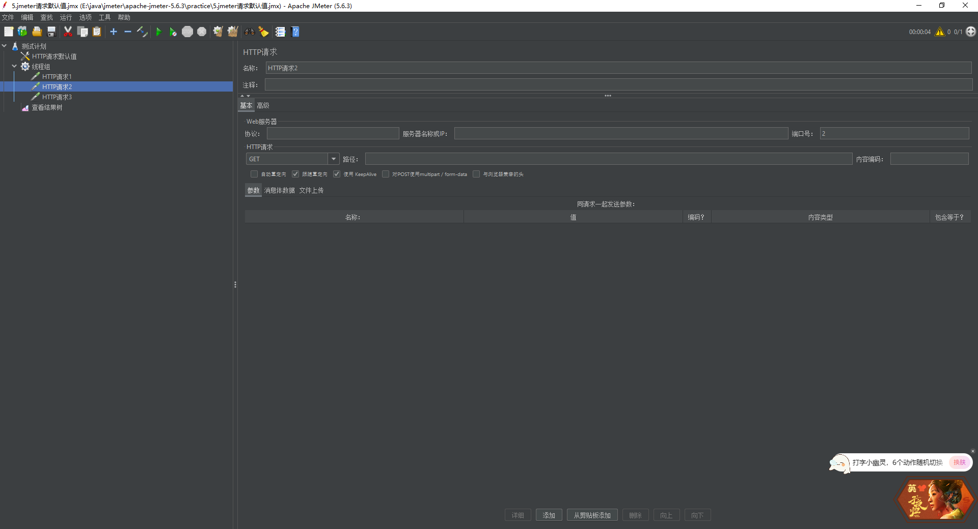Toggle the 使用 KeepAlive checkbox

pyautogui.click(x=337, y=174)
